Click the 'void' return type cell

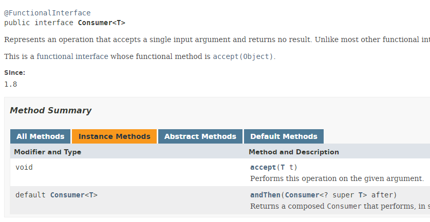coord(24,167)
